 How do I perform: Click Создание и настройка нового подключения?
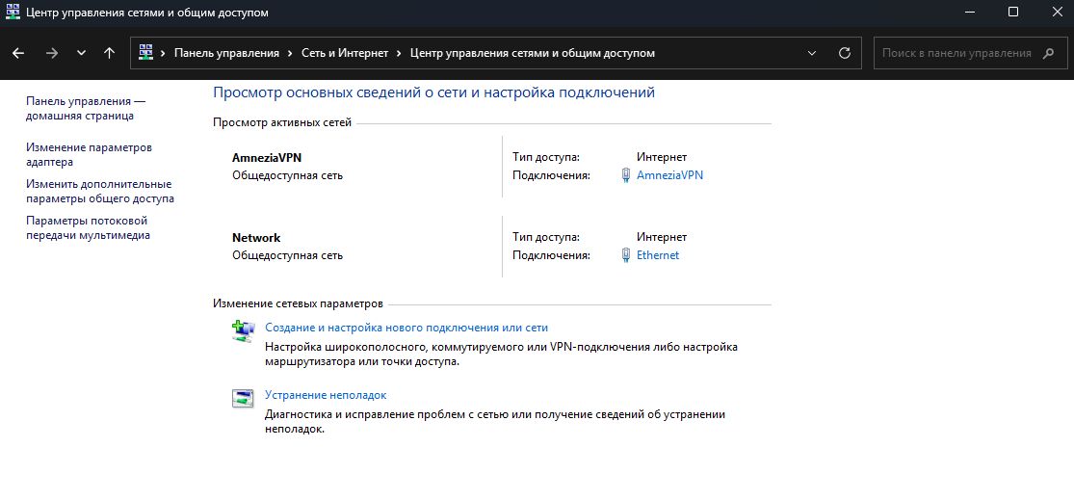[406, 328]
